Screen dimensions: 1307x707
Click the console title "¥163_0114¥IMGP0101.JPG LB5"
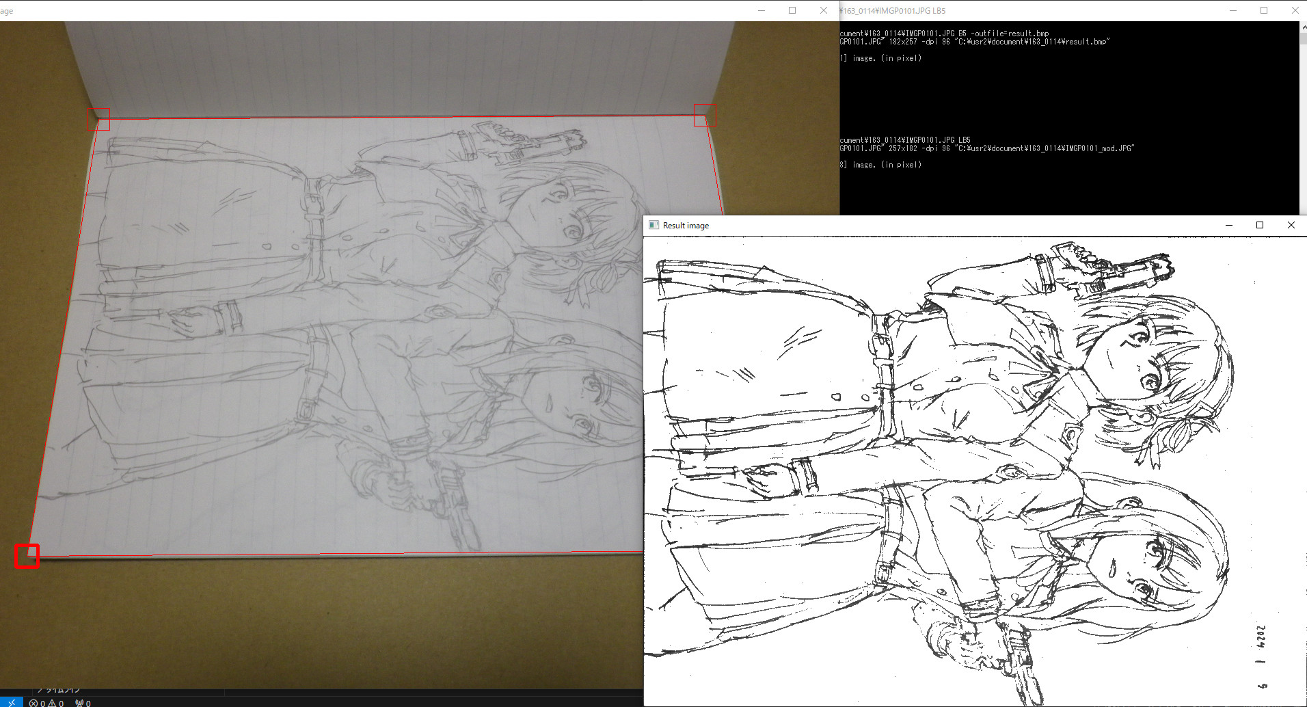pos(893,11)
